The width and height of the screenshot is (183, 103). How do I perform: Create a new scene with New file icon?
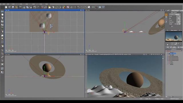[6, 7]
